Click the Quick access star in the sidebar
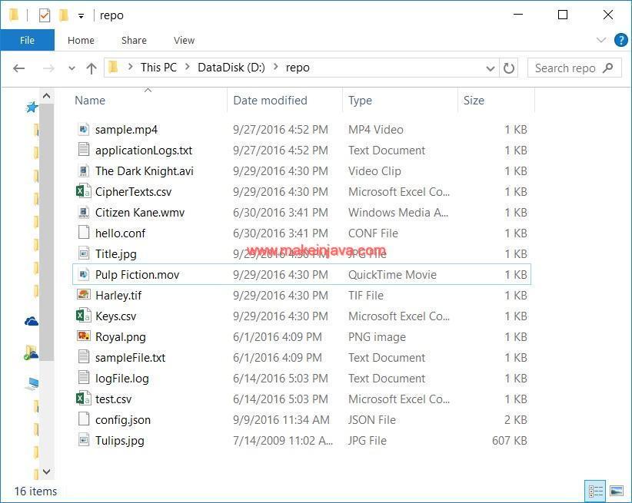 click(31, 107)
